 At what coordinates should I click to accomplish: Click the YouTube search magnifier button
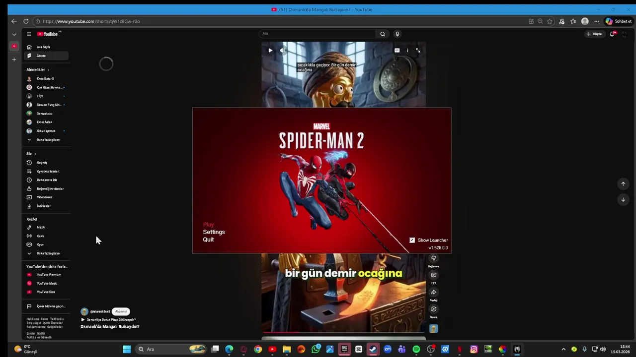pos(383,34)
